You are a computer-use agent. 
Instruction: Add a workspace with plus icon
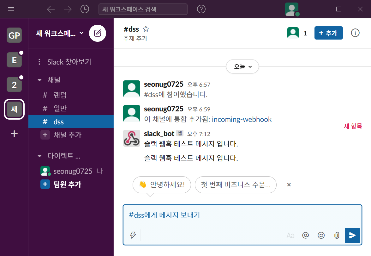coord(14,134)
